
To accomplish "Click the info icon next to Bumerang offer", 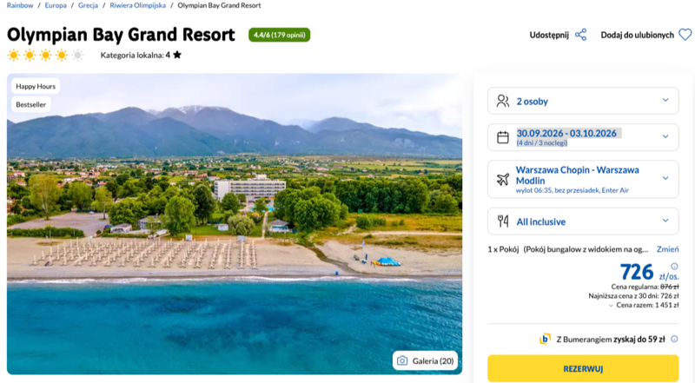I will tap(674, 339).
